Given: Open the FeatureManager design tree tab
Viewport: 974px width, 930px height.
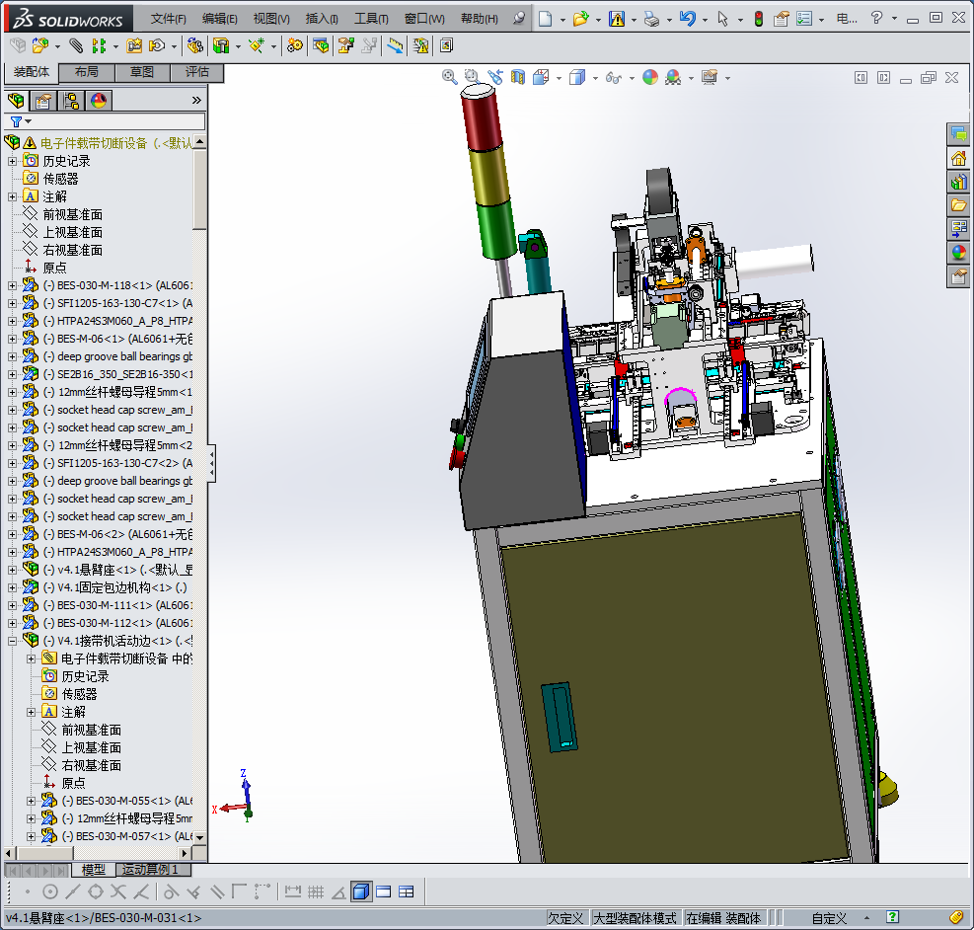Looking at the screenshot, I should (x=16, y=100).
